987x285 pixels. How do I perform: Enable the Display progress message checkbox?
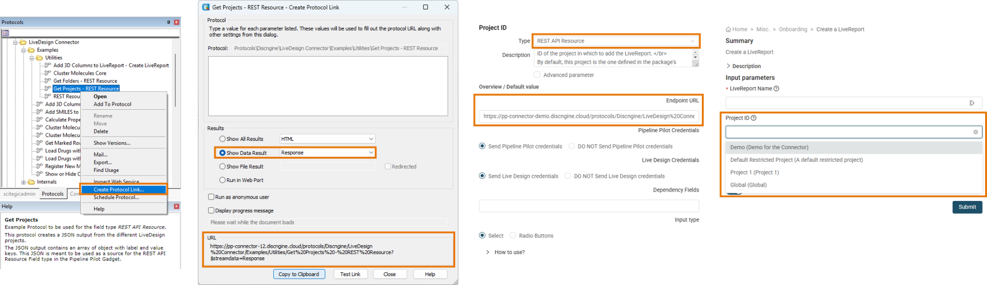pos(211,210)
